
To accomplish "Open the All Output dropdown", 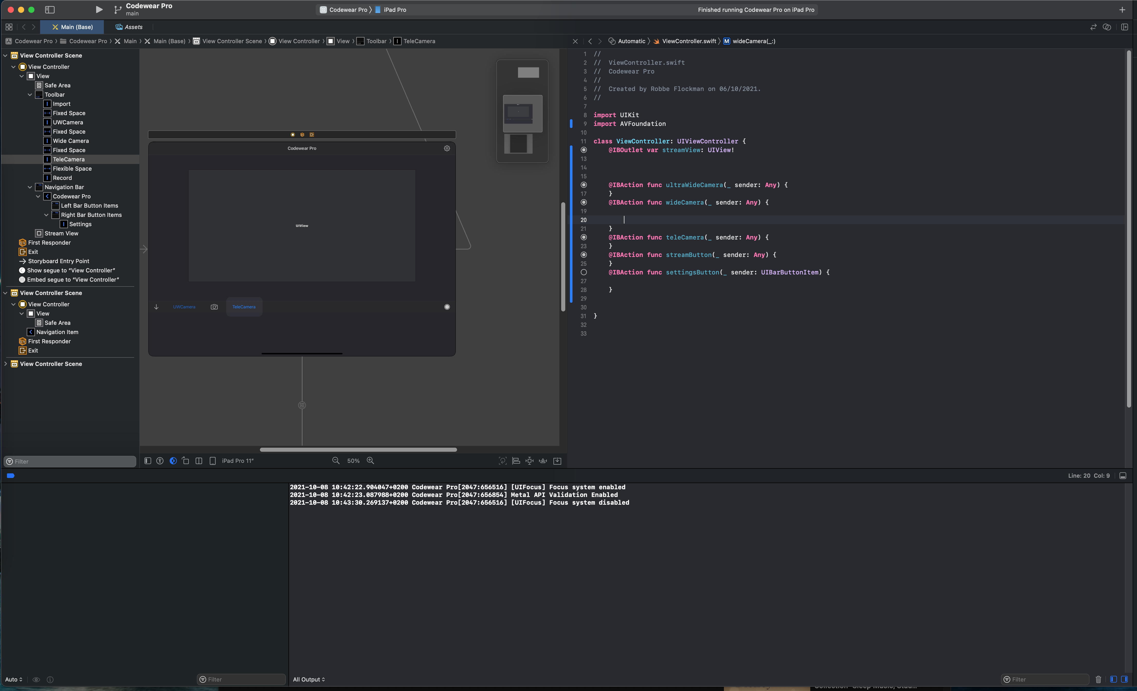I will (x=309, y=679).
